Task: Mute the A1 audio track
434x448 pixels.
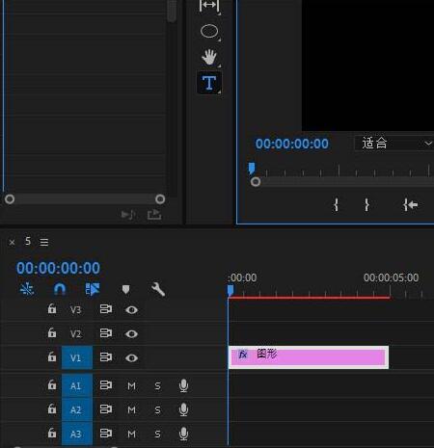Action: click(x=131, y=385)
